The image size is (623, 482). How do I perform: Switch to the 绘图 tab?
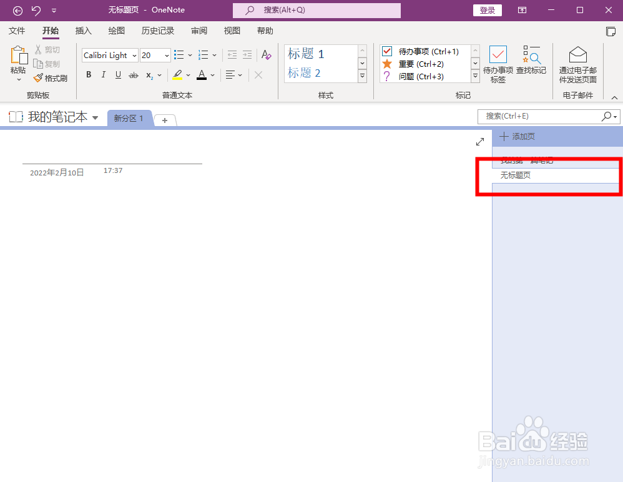click(116, 31)
